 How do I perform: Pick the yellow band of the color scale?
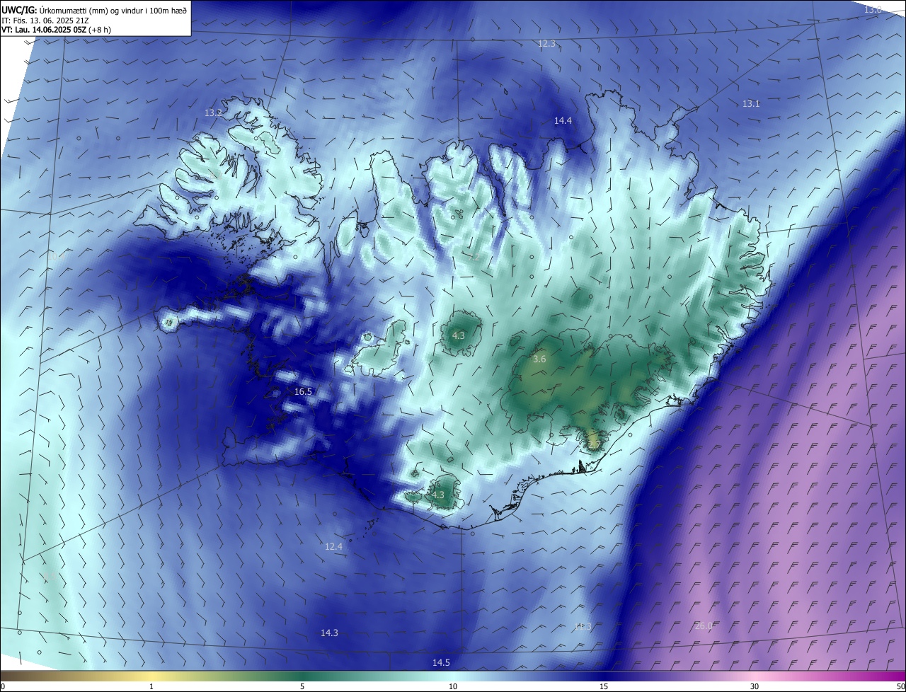point(151,676)
